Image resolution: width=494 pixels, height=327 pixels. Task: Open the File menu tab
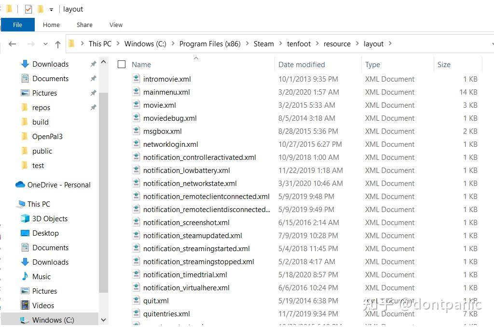tap(18, 25)
